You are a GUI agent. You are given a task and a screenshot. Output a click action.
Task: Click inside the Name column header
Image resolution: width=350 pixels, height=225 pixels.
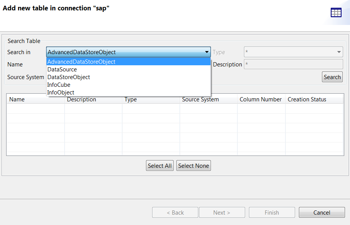[17, 99]
